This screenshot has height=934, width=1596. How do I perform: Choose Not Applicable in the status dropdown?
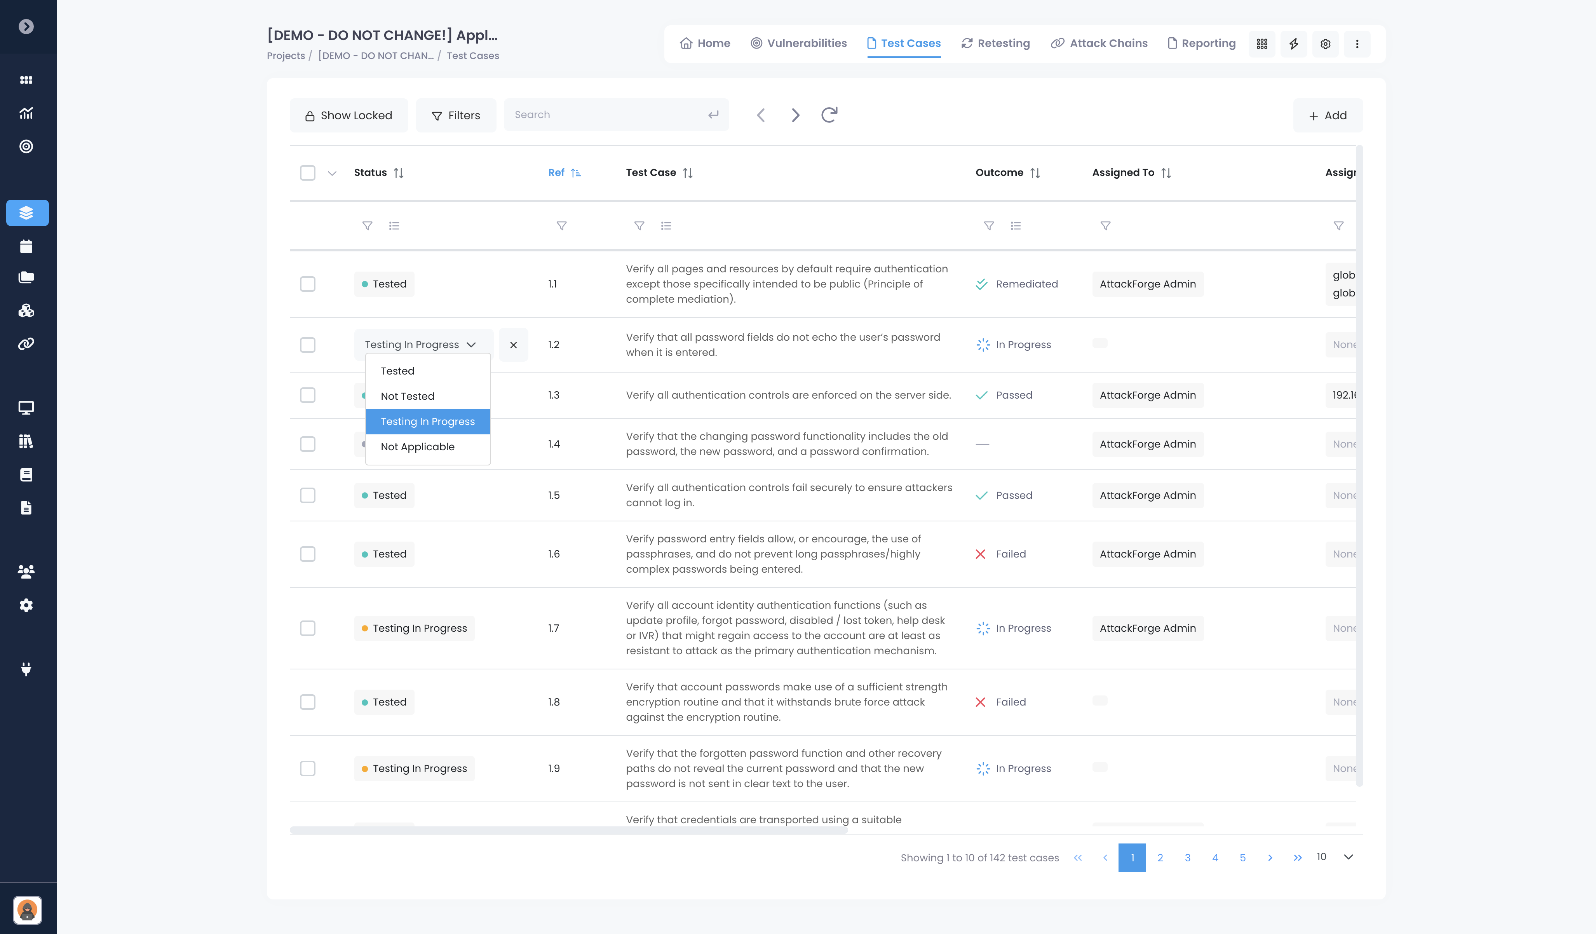click(x=428, y=447)
